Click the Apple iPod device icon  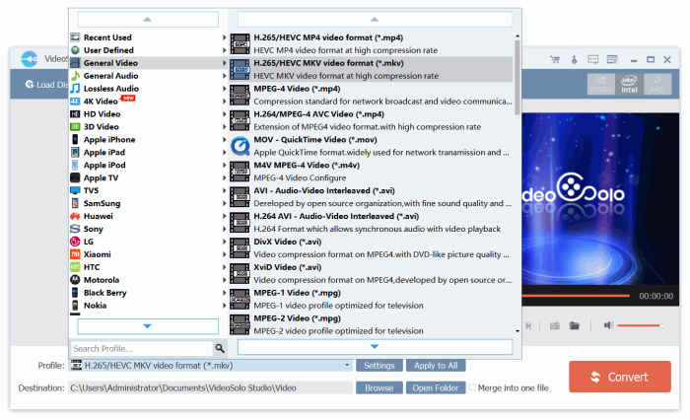point(75,165)
